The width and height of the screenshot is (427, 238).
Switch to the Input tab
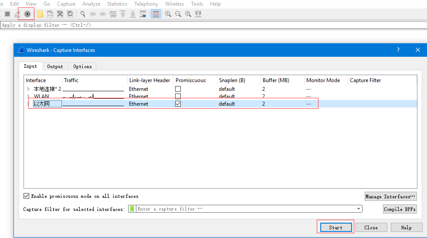tap(30, 66)
